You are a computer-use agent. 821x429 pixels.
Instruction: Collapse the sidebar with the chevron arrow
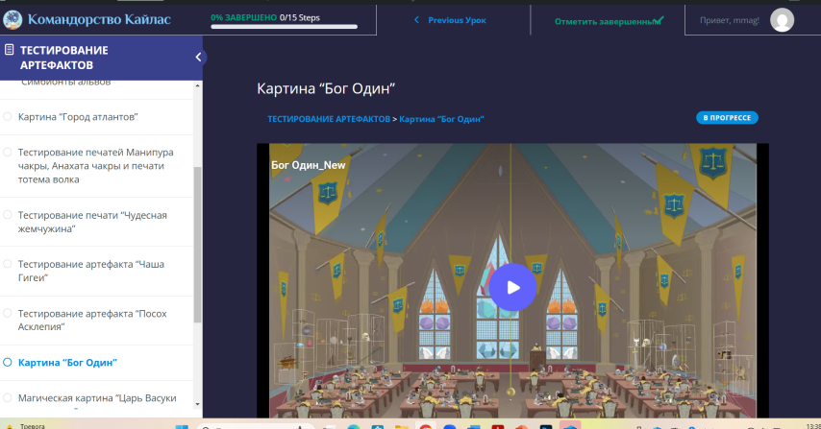point(199,57)
